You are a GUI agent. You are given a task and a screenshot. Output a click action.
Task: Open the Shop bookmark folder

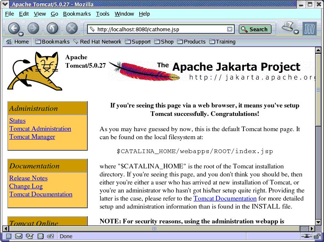tap(164, 42)
